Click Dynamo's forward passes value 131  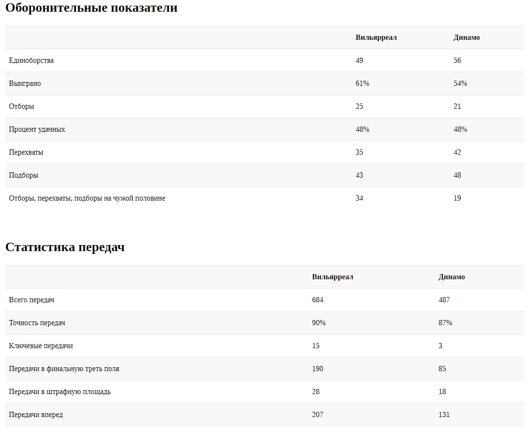click(444, 415)
